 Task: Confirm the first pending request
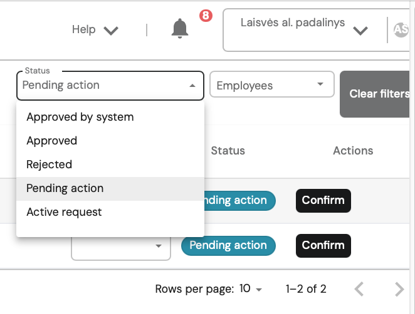[x=323, y=200]
